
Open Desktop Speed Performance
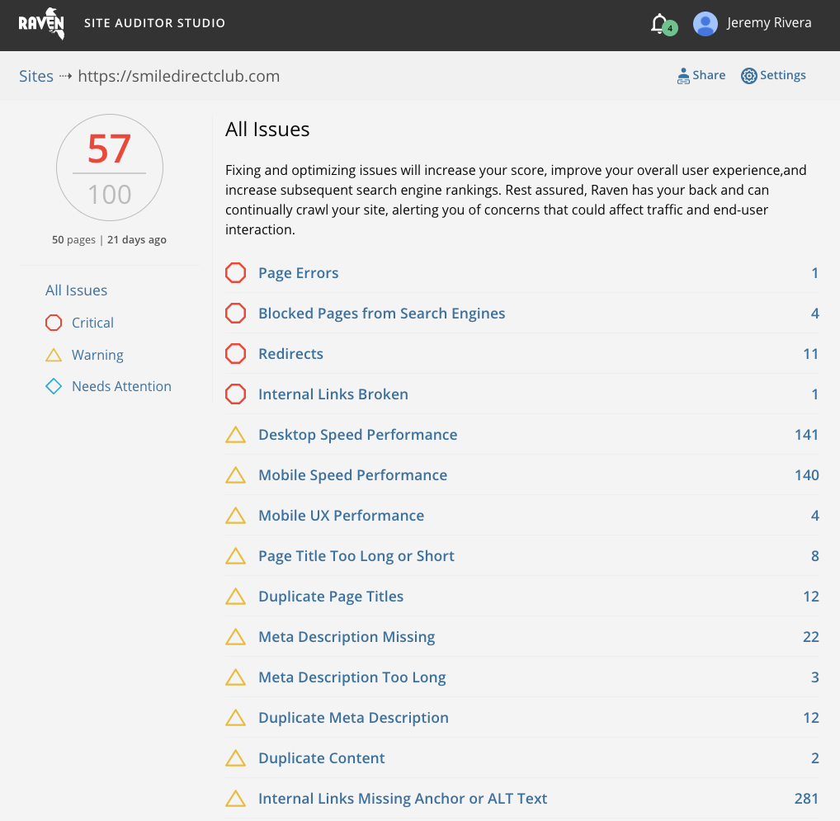point(358,435)
